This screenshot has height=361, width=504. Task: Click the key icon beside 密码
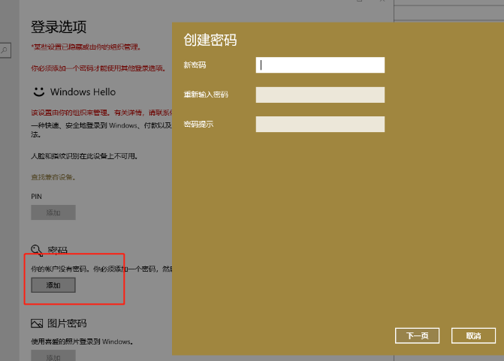(x=37, y=250)
